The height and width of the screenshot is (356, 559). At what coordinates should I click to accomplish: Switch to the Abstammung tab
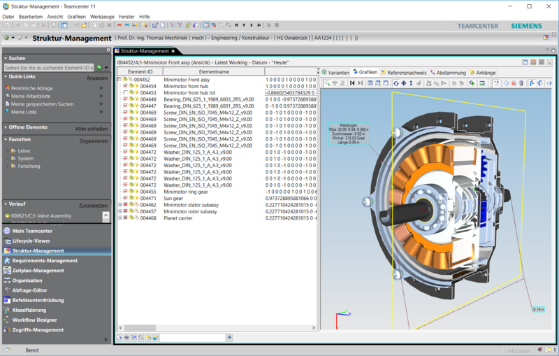coord(448,73)
